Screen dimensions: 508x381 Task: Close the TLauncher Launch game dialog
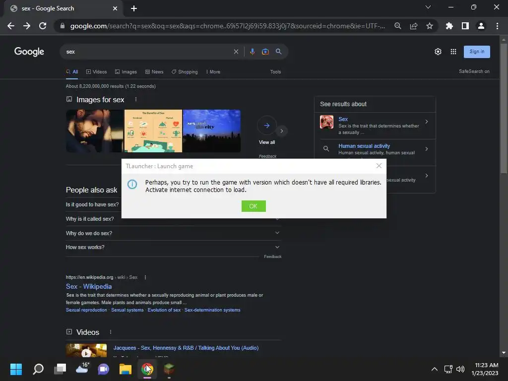coord(379,166)
